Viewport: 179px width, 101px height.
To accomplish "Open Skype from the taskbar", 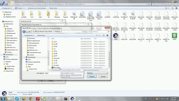I will [17, 99].
